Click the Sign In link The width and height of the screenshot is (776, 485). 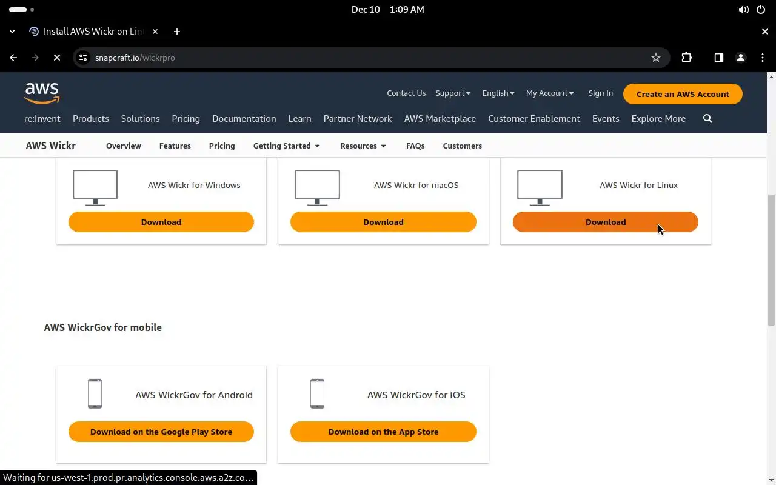pyautogui.click(x=600, y=93)
